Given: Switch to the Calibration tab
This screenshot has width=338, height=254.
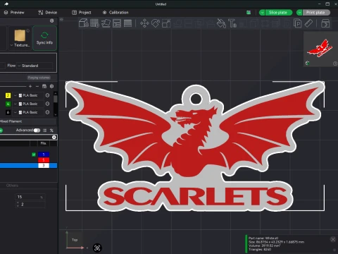Looking at the screenshot, I should 115,13.
